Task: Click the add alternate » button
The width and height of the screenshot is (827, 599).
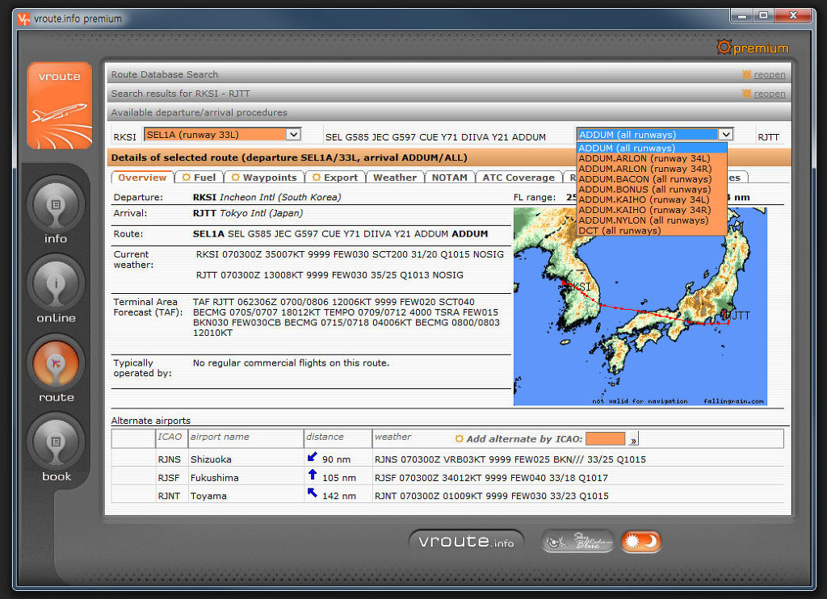Action: 633,439
